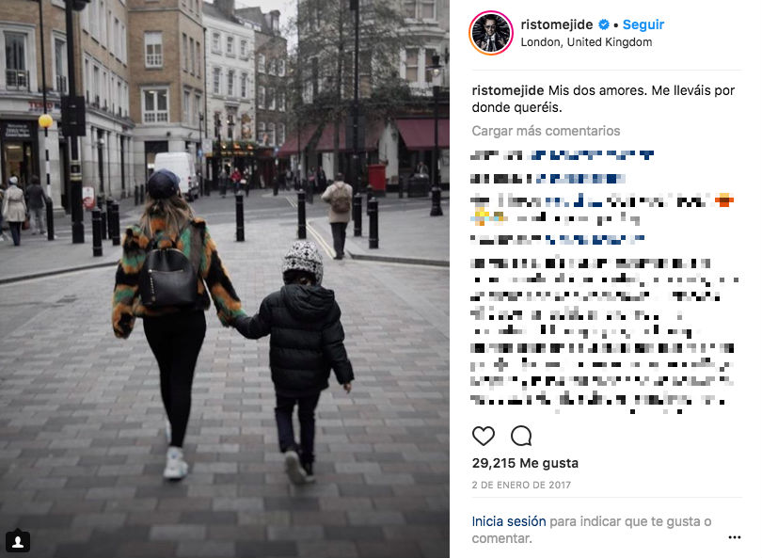This screenshot has width=762, height=558.
Task: View the 29,215 Me gusta list
Action: (525, 463)
